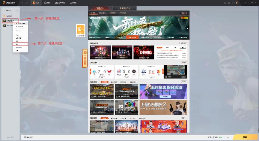
Task: Select the orange tab in the news panel
Action: (159, 48)
